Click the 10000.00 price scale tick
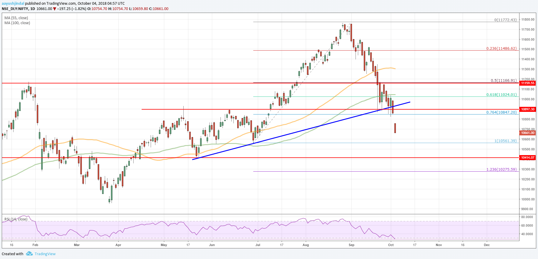This screenshot has width=538, height=259. click(x=528, y=199)
